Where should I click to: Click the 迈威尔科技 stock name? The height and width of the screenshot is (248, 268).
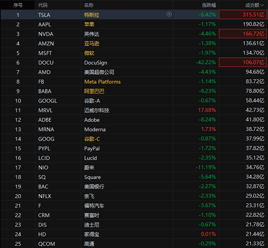click(96, 110)
